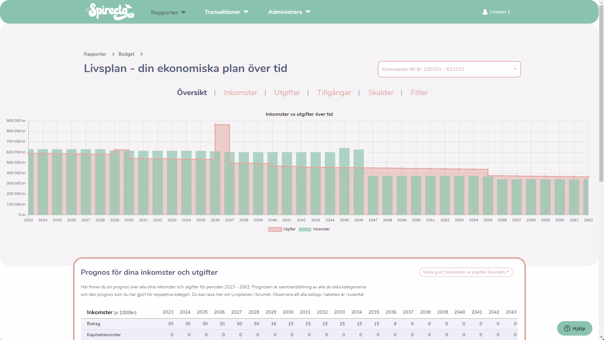Open the Skulder tab
Viewport: 604px width, 340px height.
[x=381, y=93]
